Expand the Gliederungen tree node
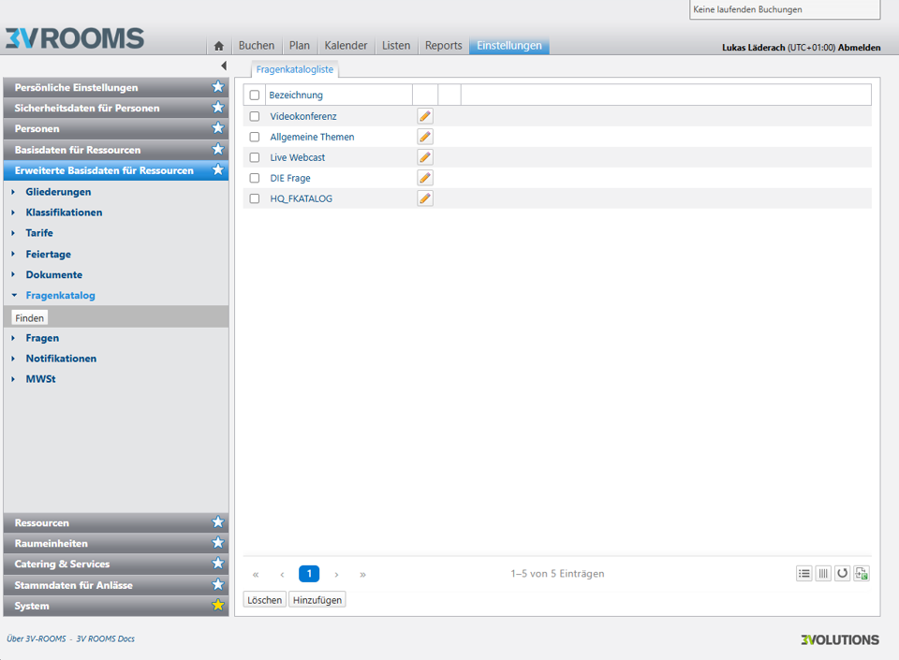This screenshot has width=899, height=660. [13, 192]
